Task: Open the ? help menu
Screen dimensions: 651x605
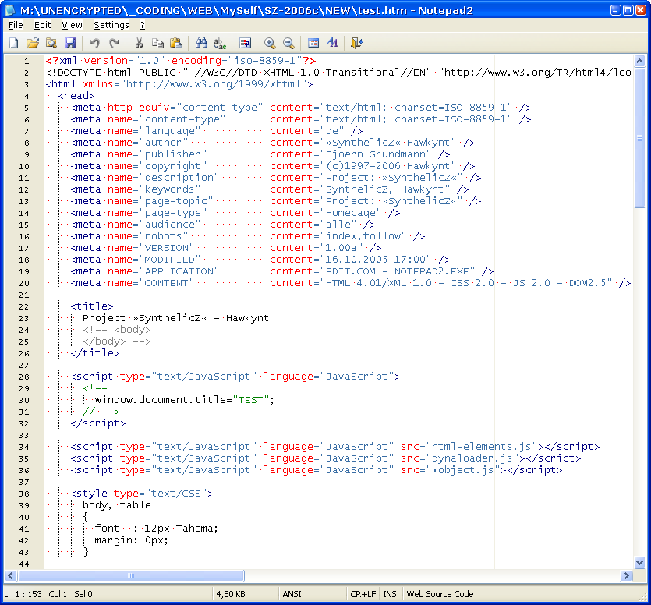Action: click(x=143, y=25)
